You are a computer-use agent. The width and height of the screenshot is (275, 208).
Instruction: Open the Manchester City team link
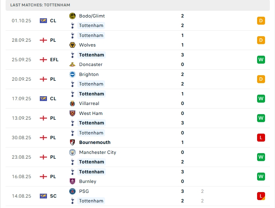pos(98,152)
